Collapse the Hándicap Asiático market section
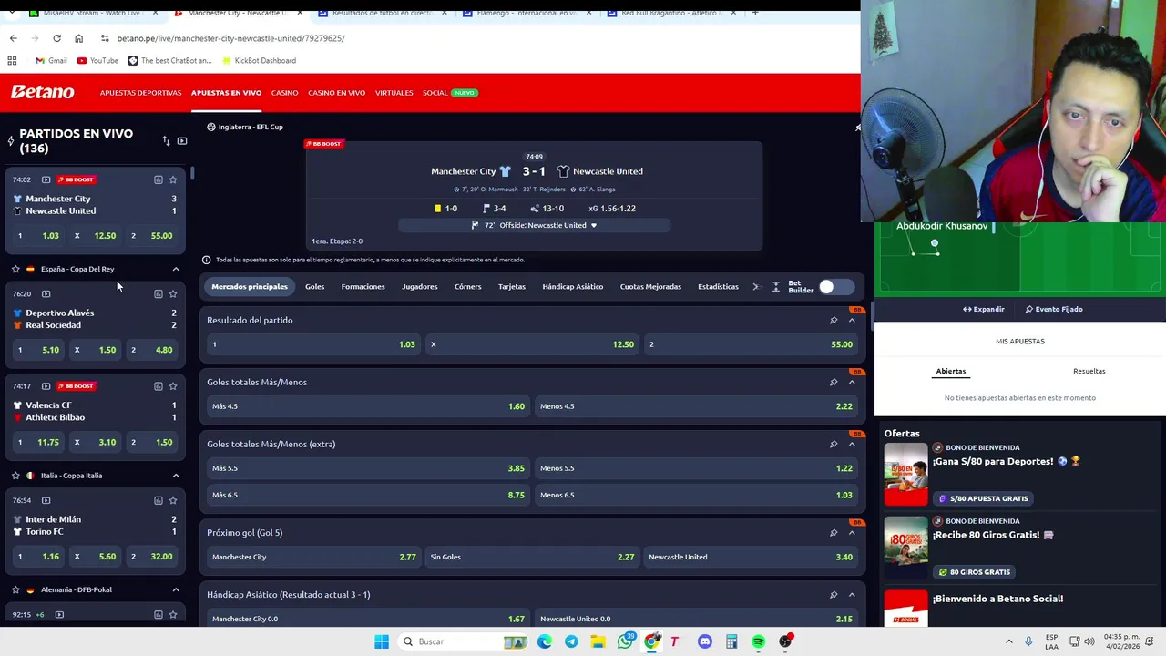The image size is (1166, 656). point(852,594)
